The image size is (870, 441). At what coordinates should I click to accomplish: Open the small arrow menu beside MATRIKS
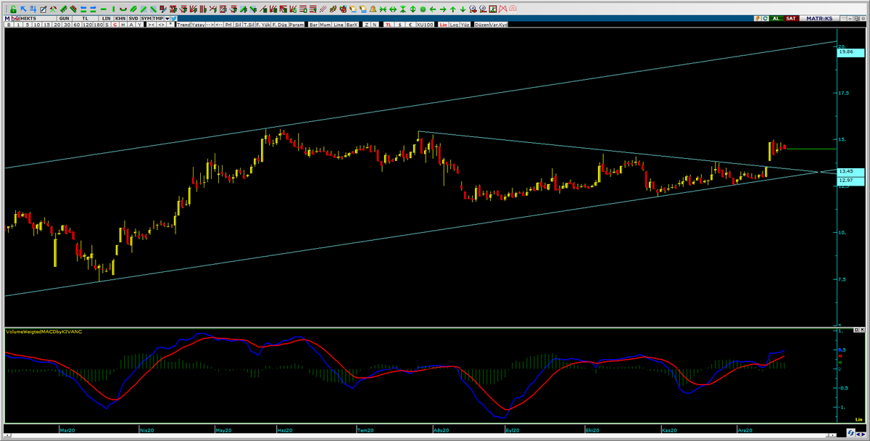[x=844, y=19]
